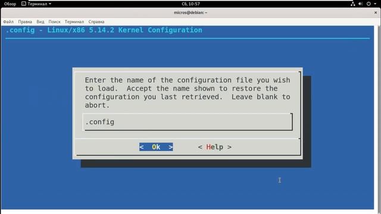The image size is (381, 214).
Task: Expand the Терминал app menu in top bar
Action: click(x=36, y=4)
